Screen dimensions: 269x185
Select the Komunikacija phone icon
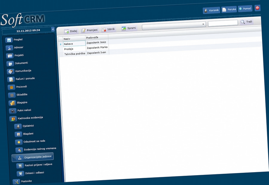(x=11, y=71)
